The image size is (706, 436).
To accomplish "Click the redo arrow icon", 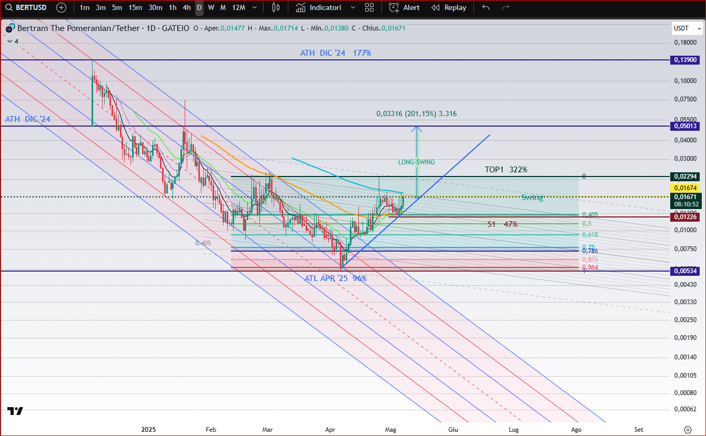I will pyautogui.click(x=506, y=7).
